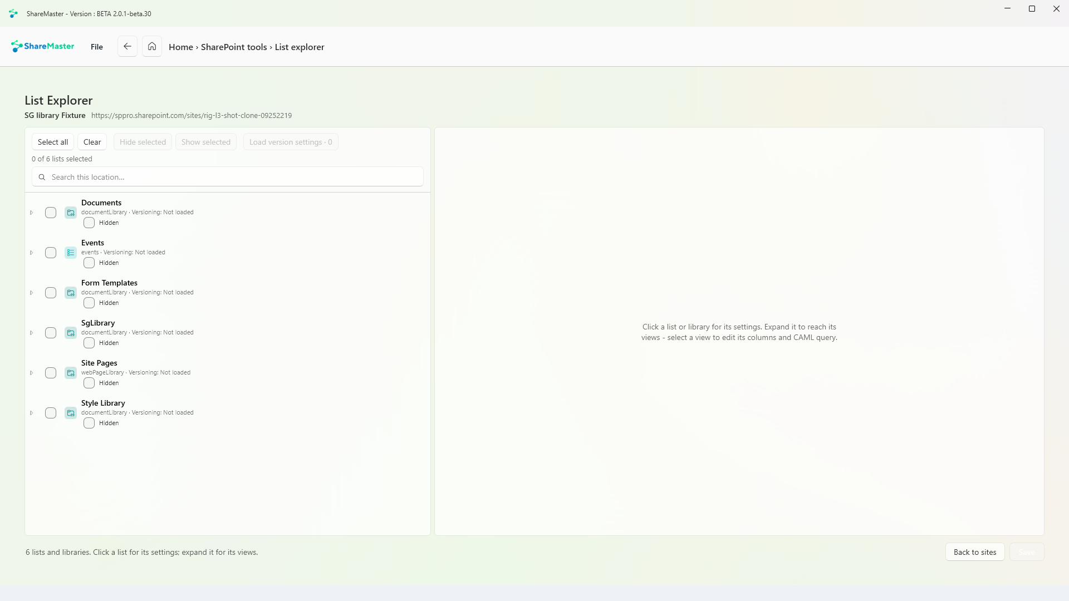
Task: Click the Style Library icon
Action: coord(71,413)
